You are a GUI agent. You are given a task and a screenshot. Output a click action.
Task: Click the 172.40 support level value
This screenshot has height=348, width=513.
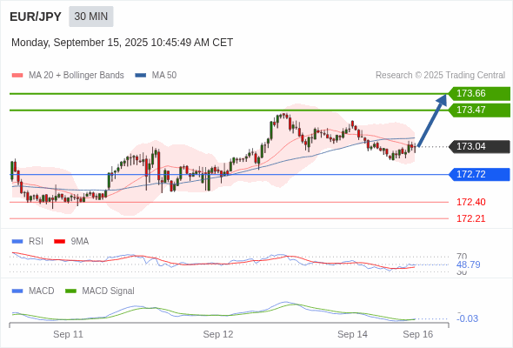click(x=470, y=202)
